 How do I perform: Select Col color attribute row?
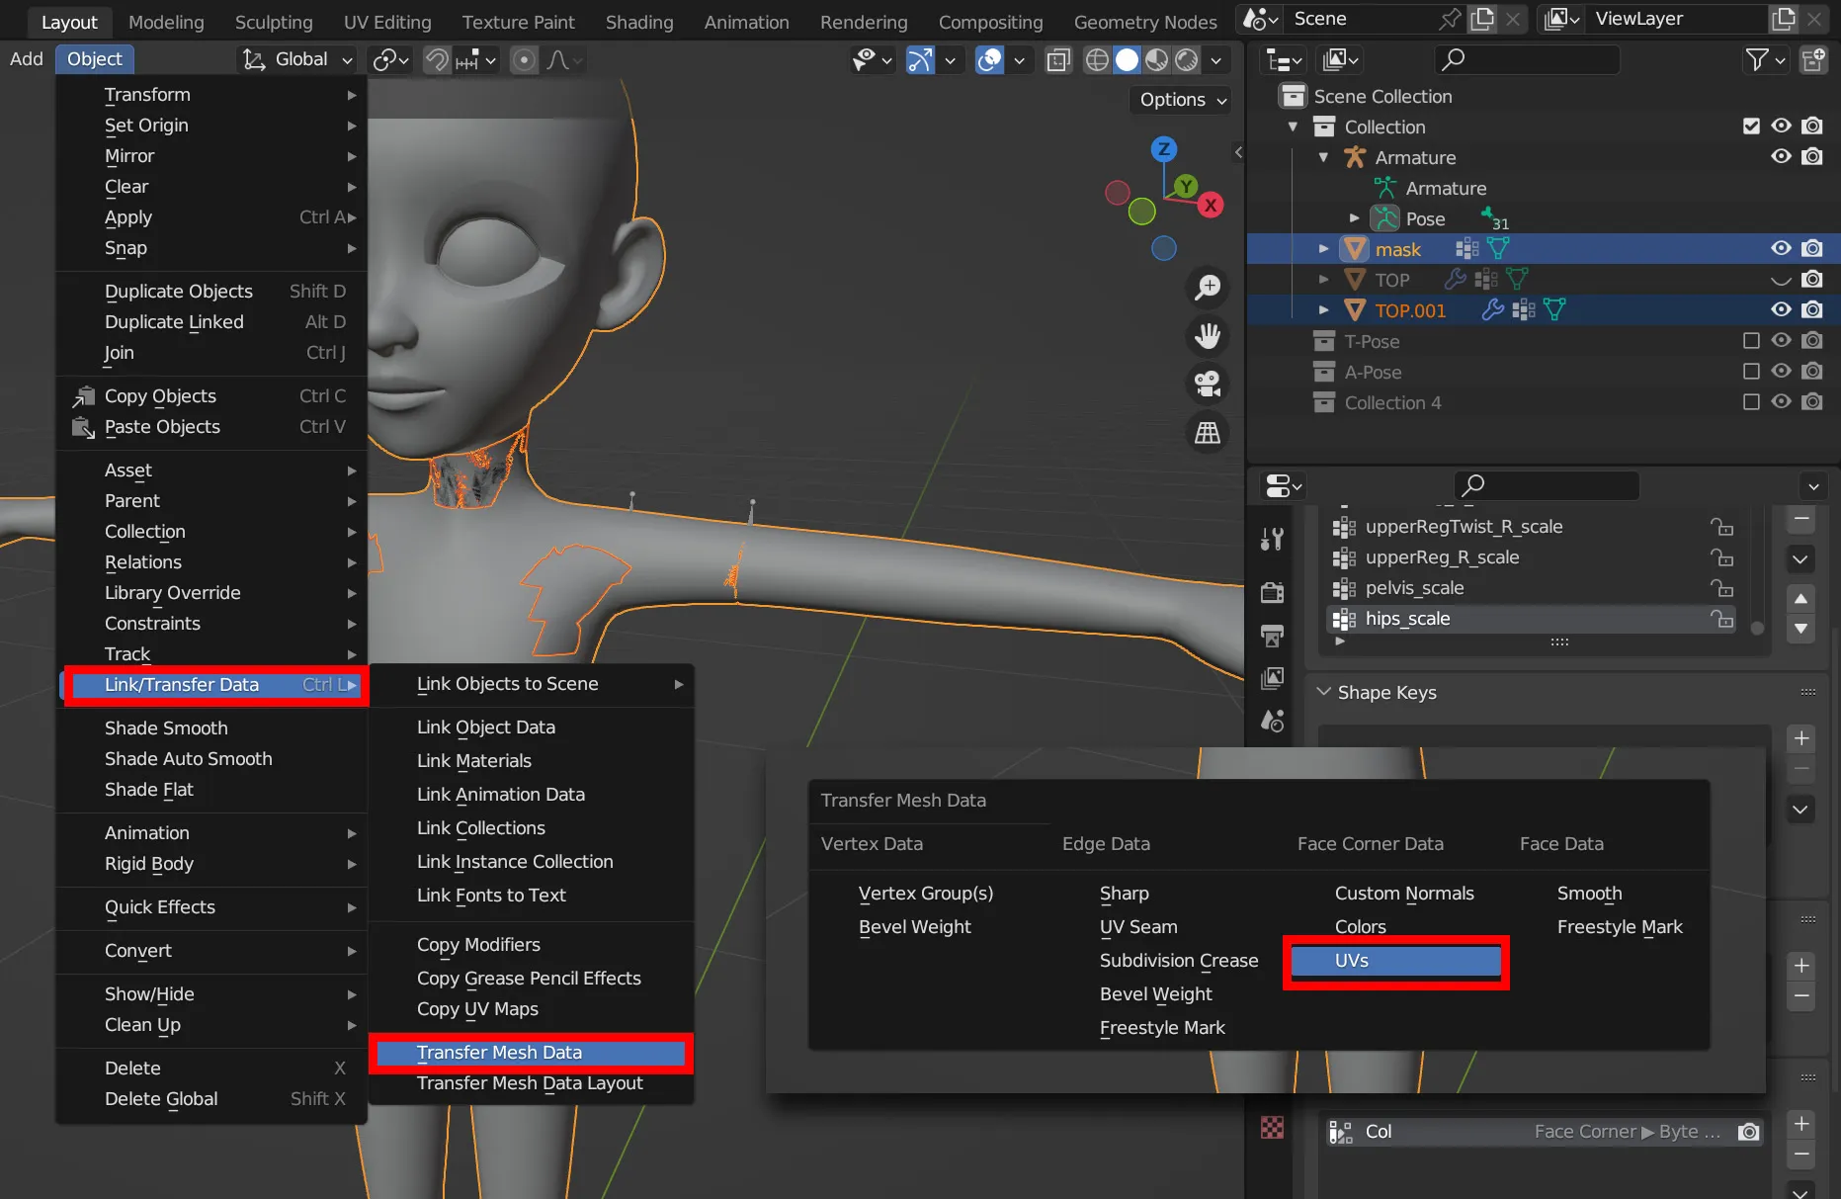[x=1544, y=1132]
